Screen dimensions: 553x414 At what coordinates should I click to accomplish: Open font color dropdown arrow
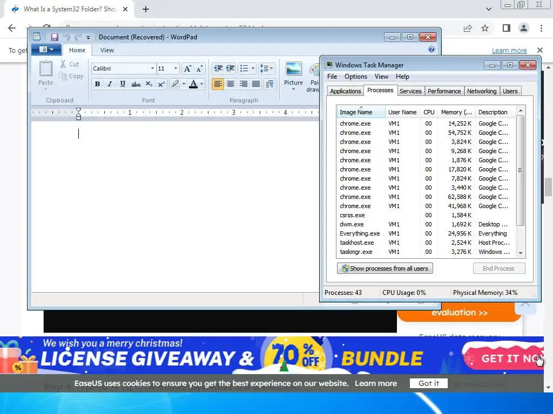tap(202, 84)
